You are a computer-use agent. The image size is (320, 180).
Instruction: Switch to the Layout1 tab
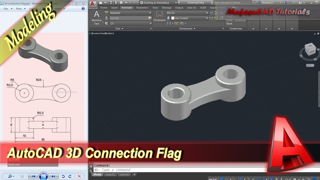point(110,174)
